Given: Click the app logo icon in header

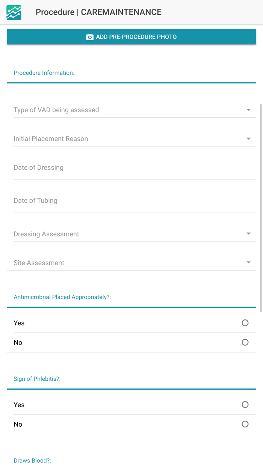Looking at the screenshot, I should click(14, 12).
